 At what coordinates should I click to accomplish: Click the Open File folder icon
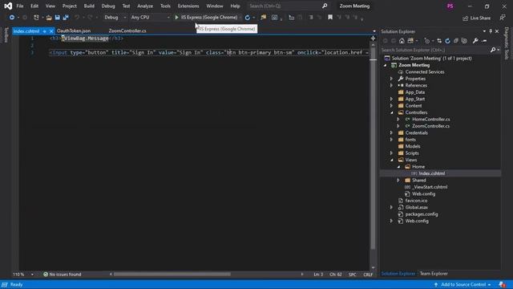49,18
